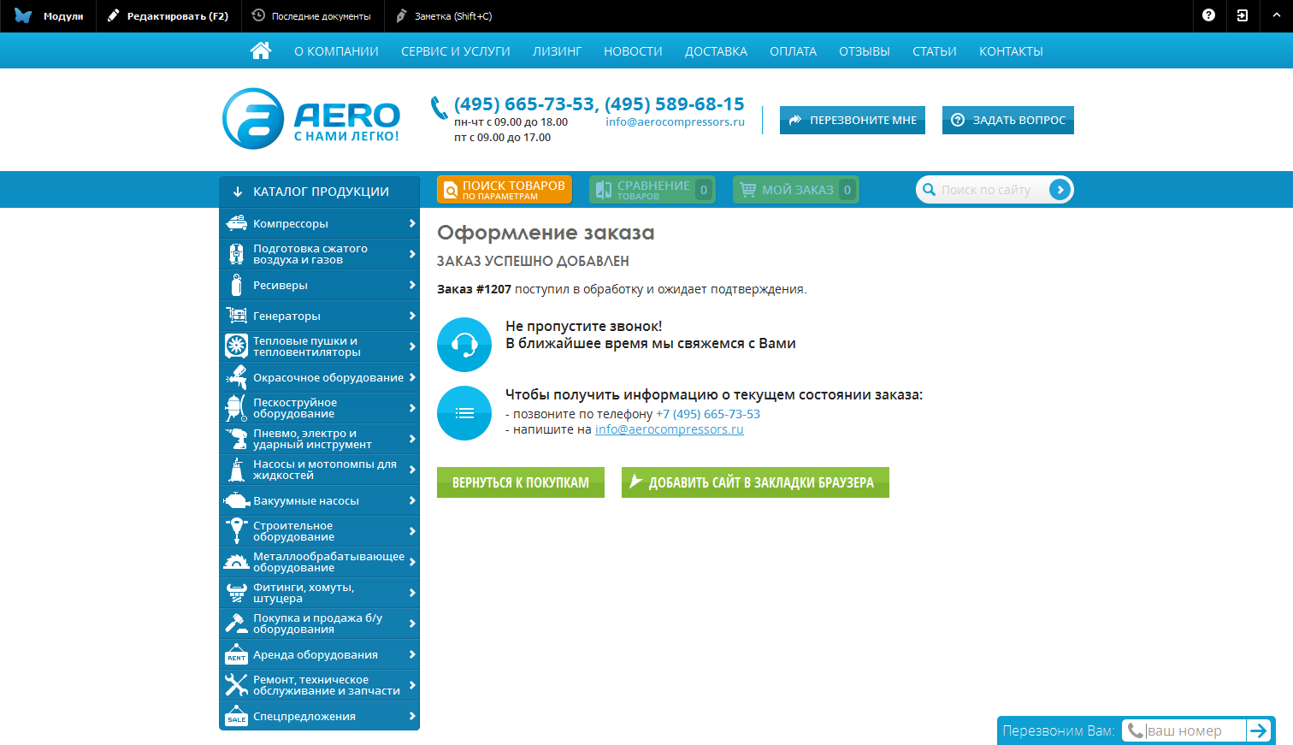This screenshot has height=745, width=1293.
Task: Expand the Компрессоры submenu chevron
Action: pos(412,223)
